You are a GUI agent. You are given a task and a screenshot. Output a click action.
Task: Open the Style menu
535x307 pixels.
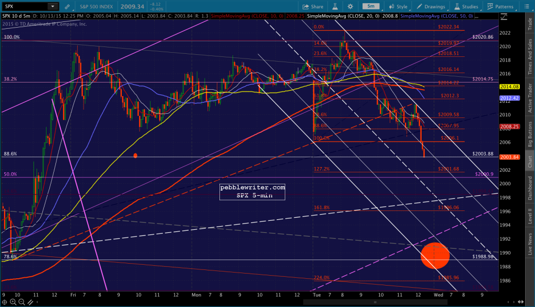pyautogui.click(x=398, y=6)
